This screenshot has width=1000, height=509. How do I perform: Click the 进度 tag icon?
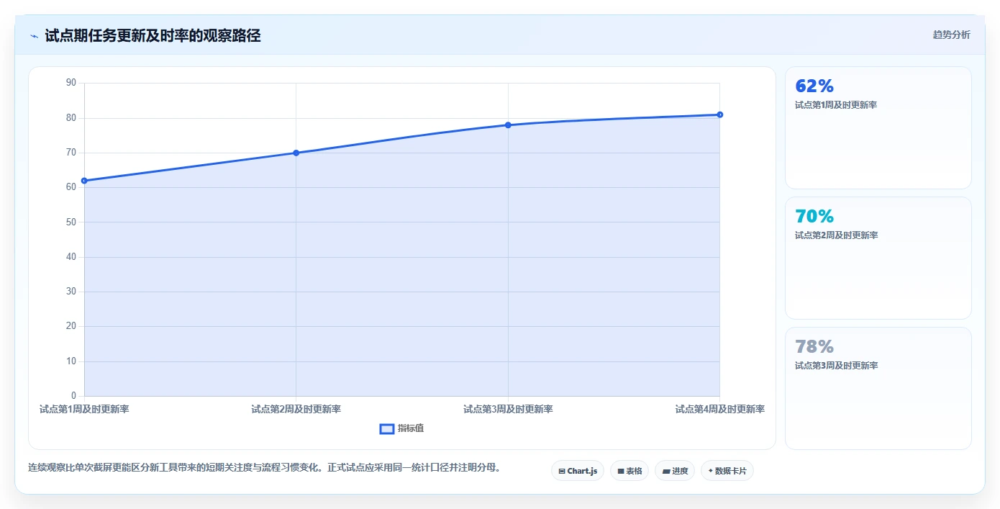(x=665, y=472)
